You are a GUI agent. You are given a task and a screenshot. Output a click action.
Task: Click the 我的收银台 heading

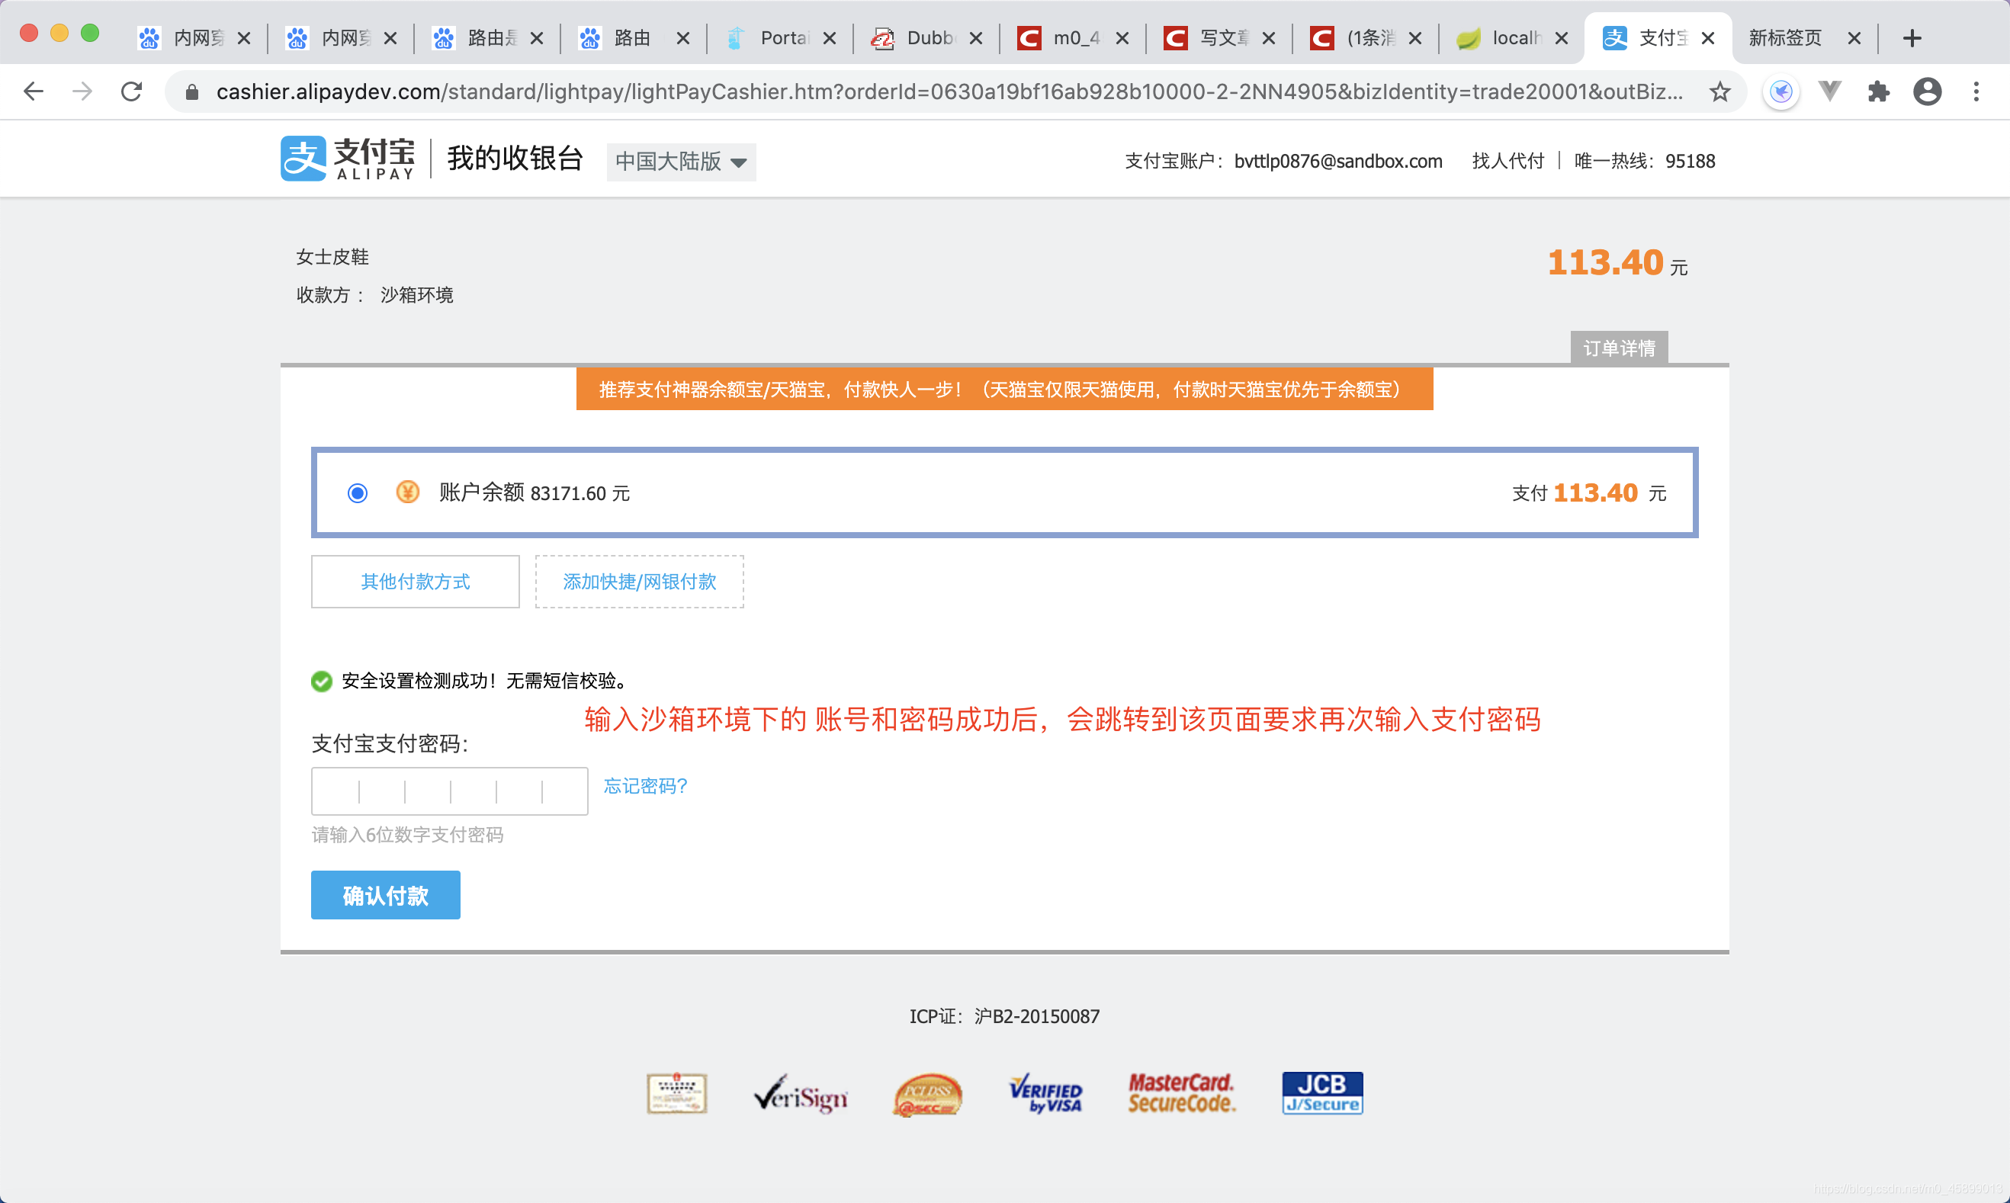click(515, 158)
